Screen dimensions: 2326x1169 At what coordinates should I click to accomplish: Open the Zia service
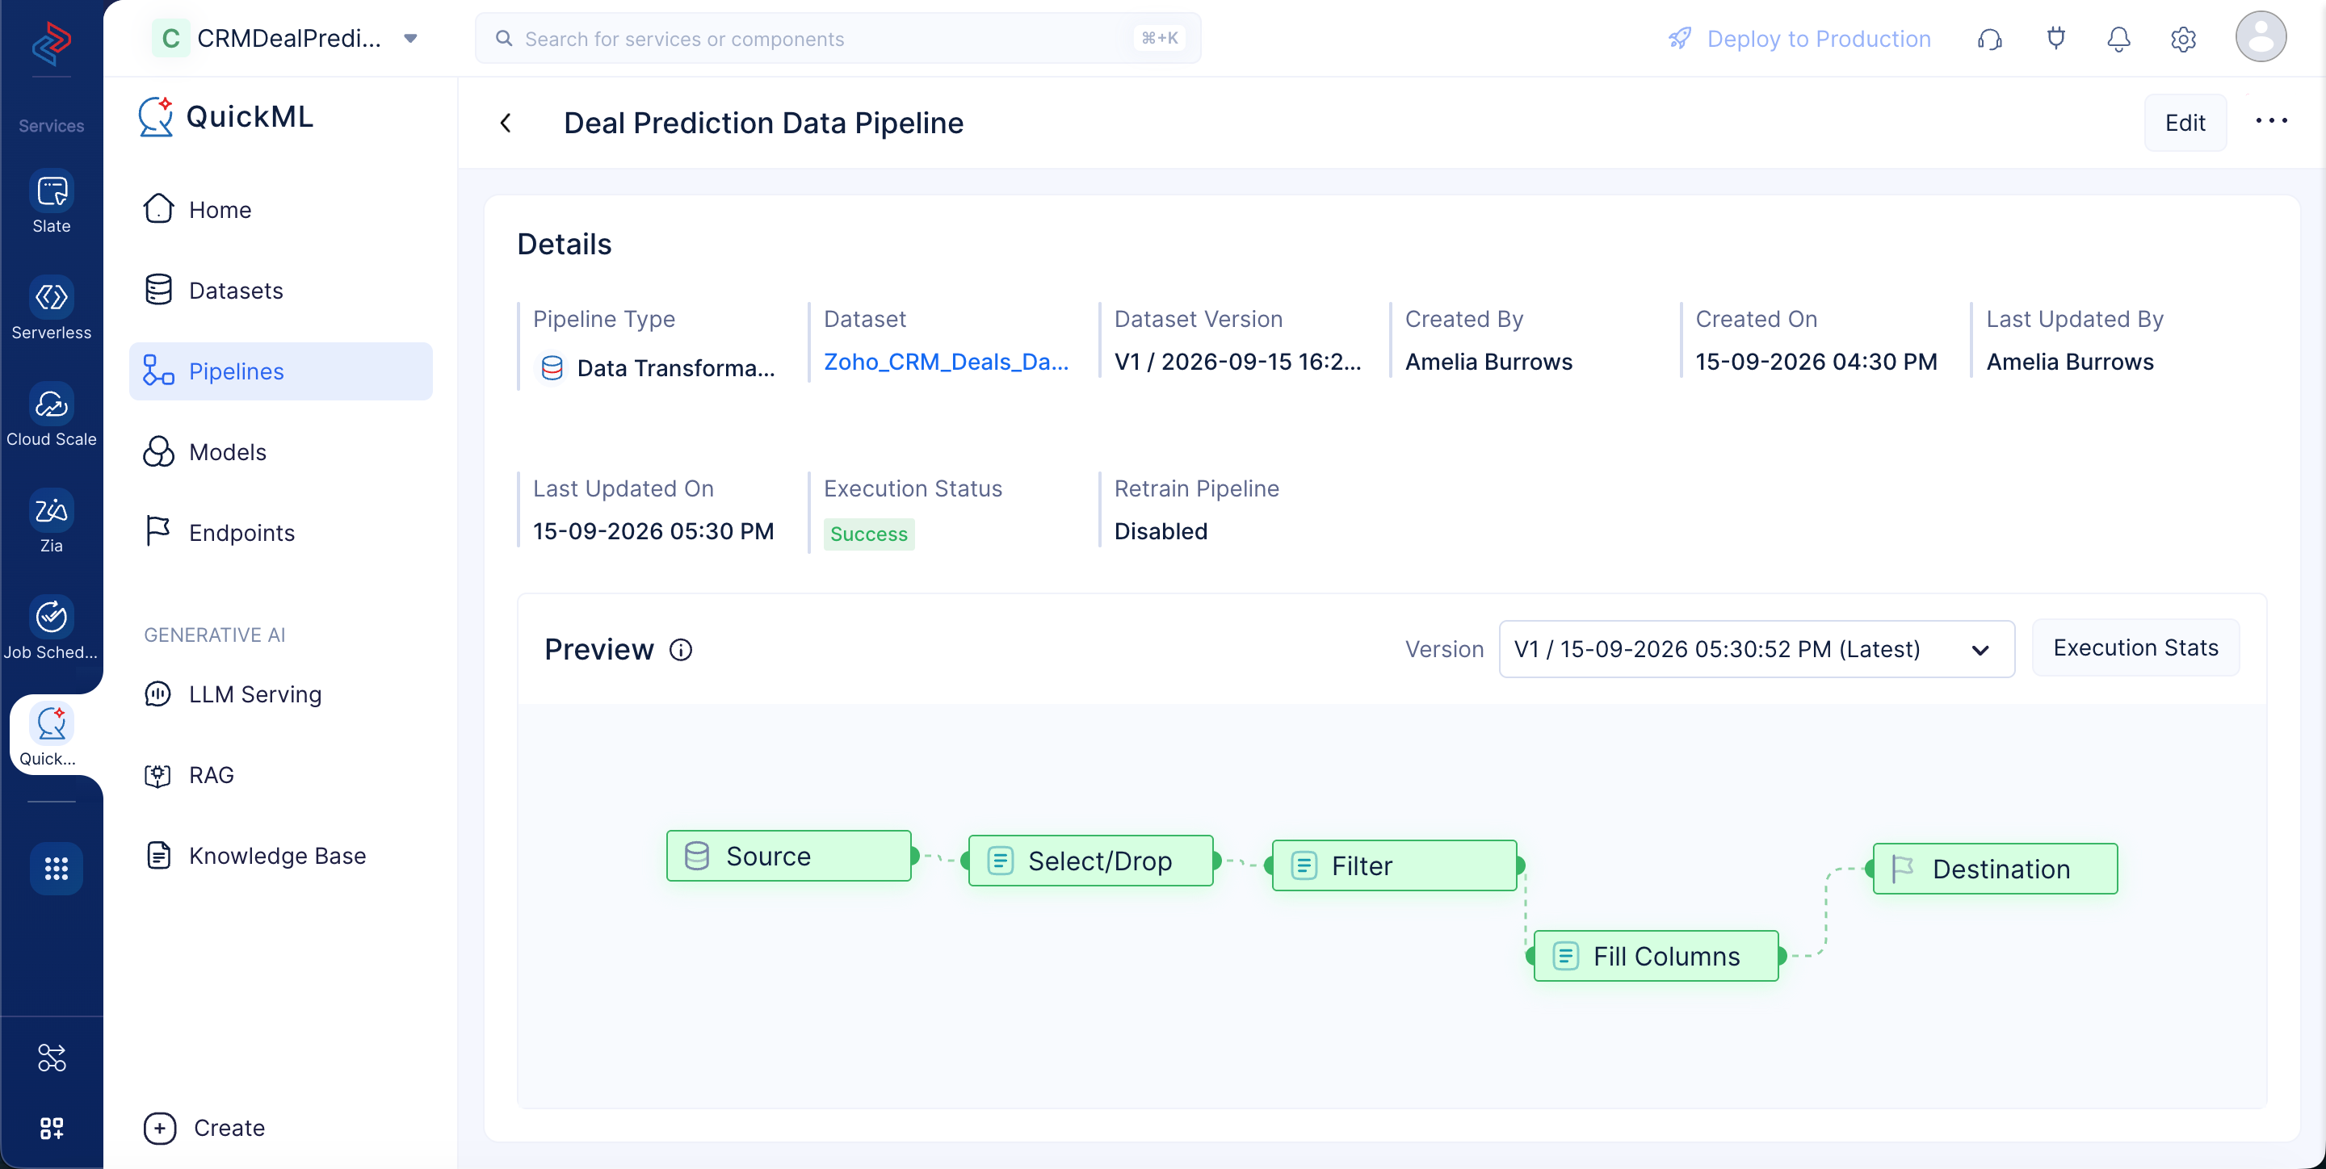click(x=52, y=522)
